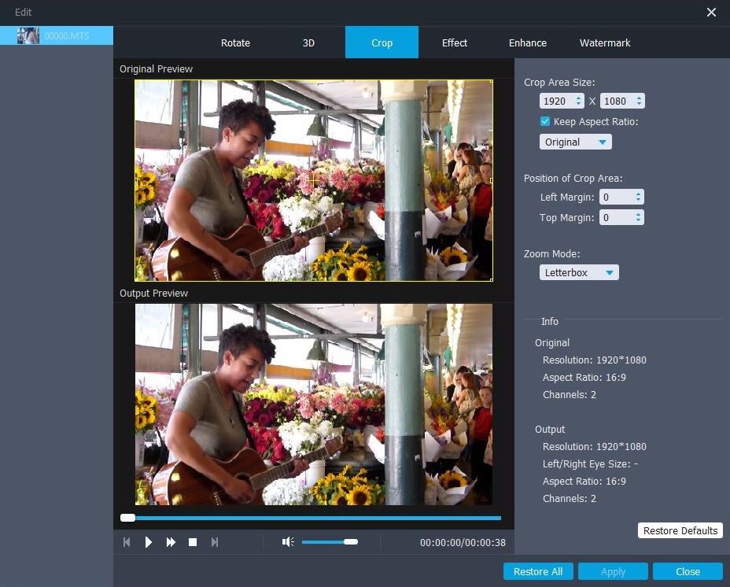Apply the crop settings
The width and height of the screenshot is (730, 587).
[613, 571]
